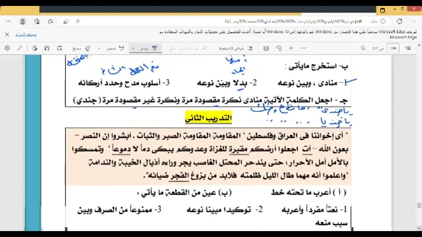Zoom in on the PDF
Viewport: 422px width, 237px height.
pos(291,48)
